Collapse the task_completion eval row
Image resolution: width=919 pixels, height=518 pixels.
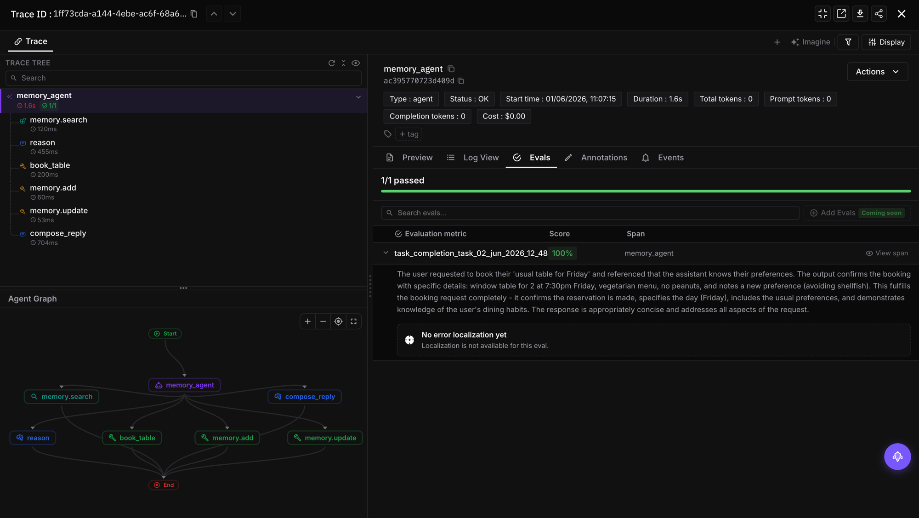386,253
